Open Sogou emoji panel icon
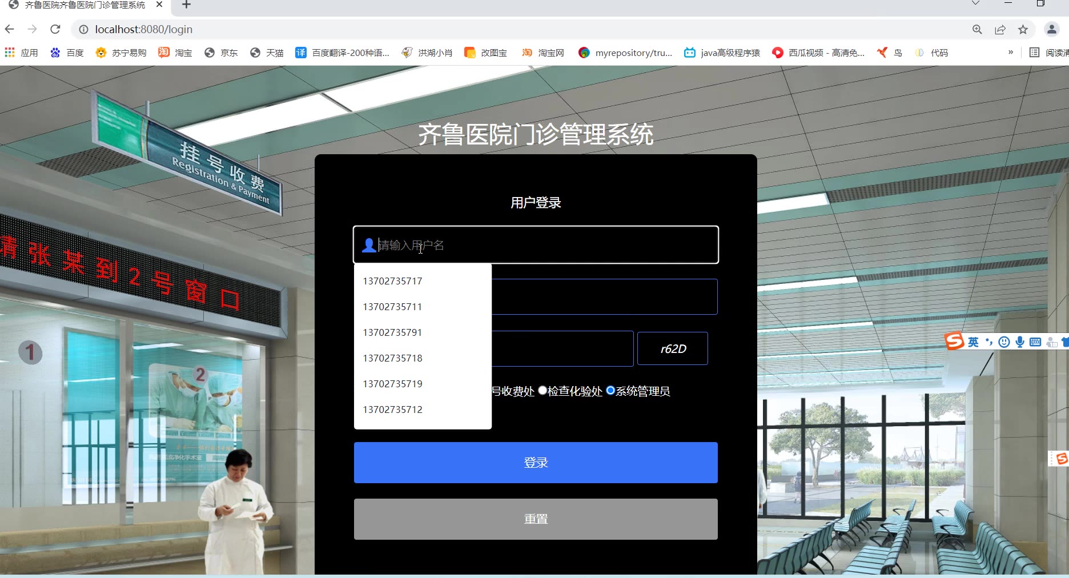The image size is (1069, 578). point(1004,342)
